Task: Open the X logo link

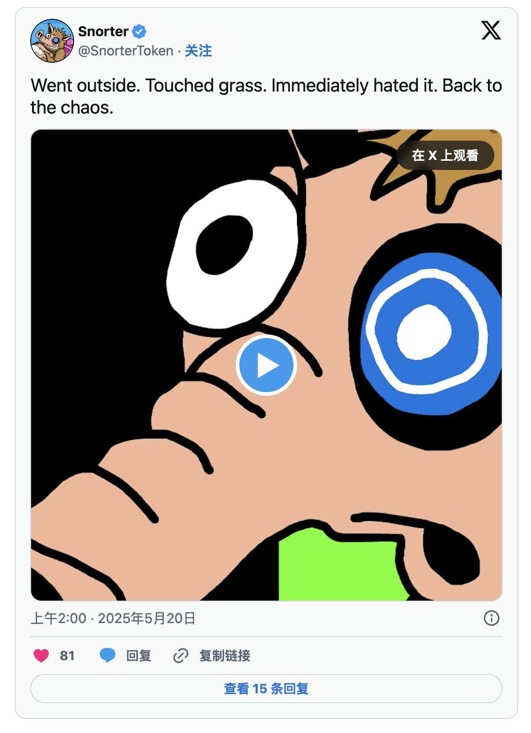Action: coord(491,31)
